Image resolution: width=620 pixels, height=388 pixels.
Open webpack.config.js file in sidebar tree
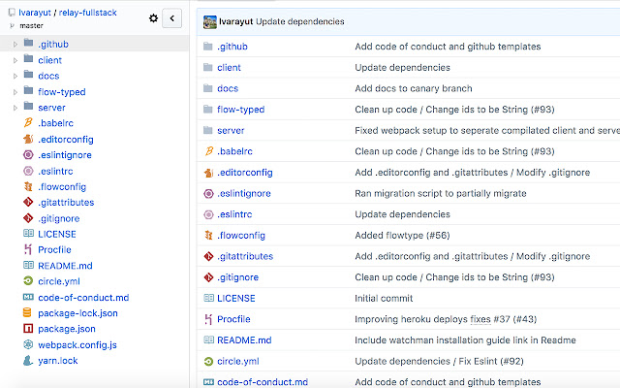[x=77, y=345]
